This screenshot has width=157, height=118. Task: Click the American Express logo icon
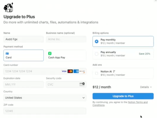(x=76, y=71)
